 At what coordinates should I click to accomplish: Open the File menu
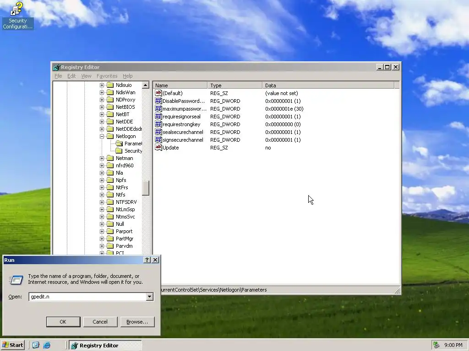[x=58, y=76]
